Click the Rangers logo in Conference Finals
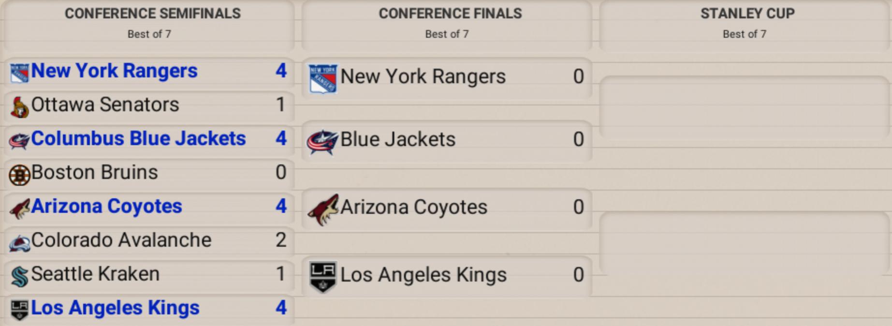 (x=322, y=78)
